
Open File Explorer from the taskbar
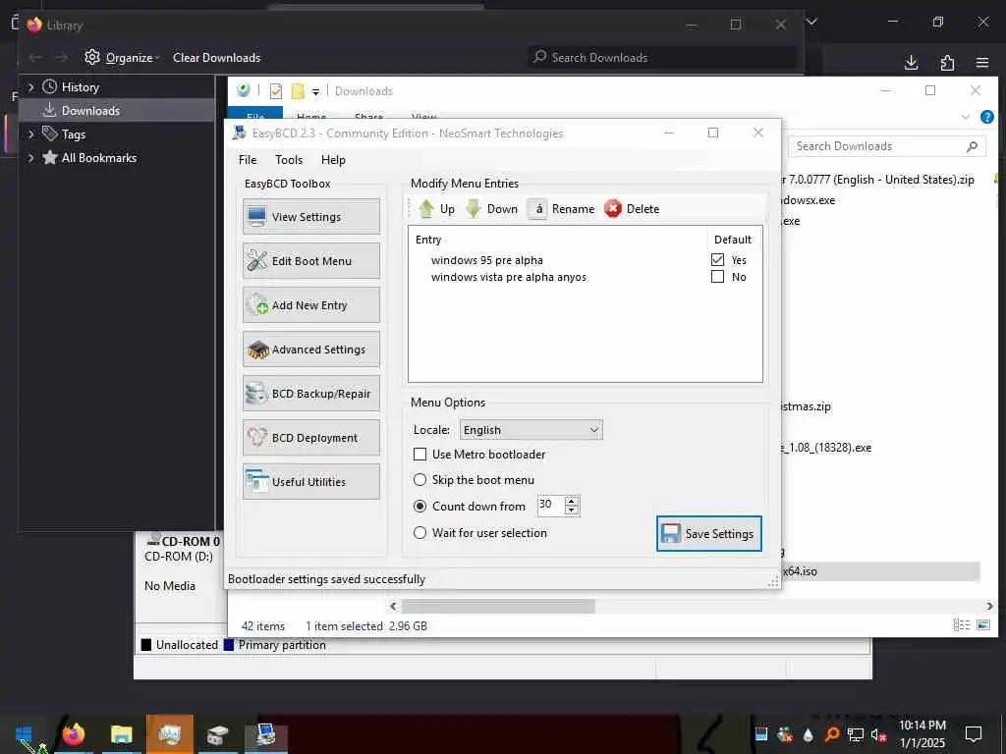121,734
